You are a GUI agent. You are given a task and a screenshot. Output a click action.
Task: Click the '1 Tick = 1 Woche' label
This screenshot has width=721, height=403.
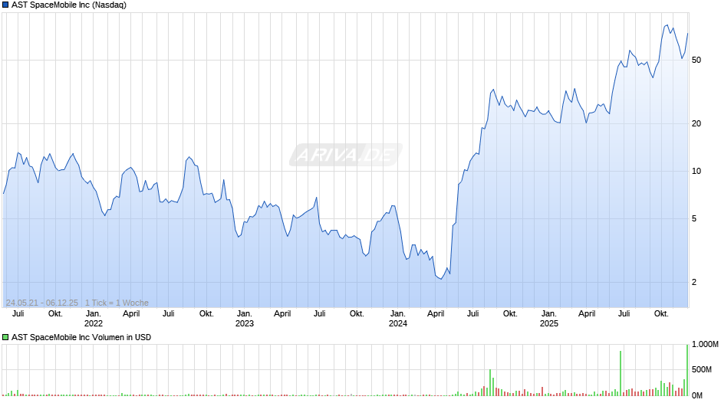117,303
